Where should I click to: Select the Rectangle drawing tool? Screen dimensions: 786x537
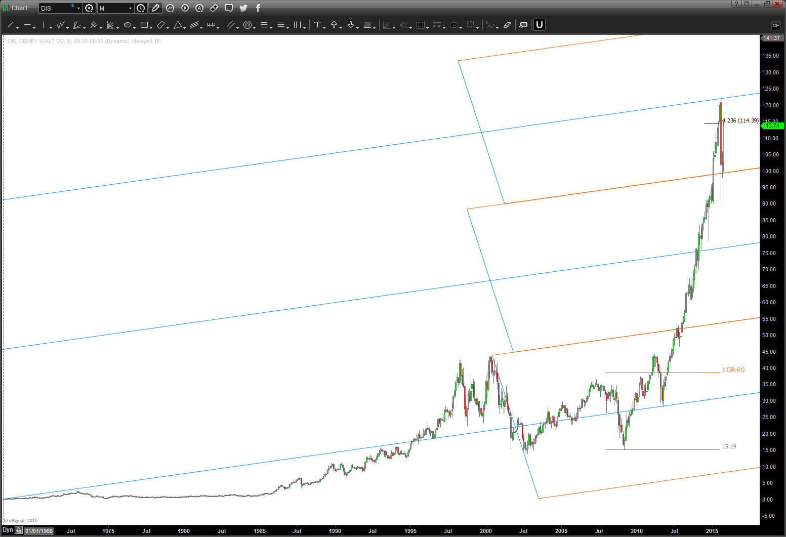click(144, 25)
